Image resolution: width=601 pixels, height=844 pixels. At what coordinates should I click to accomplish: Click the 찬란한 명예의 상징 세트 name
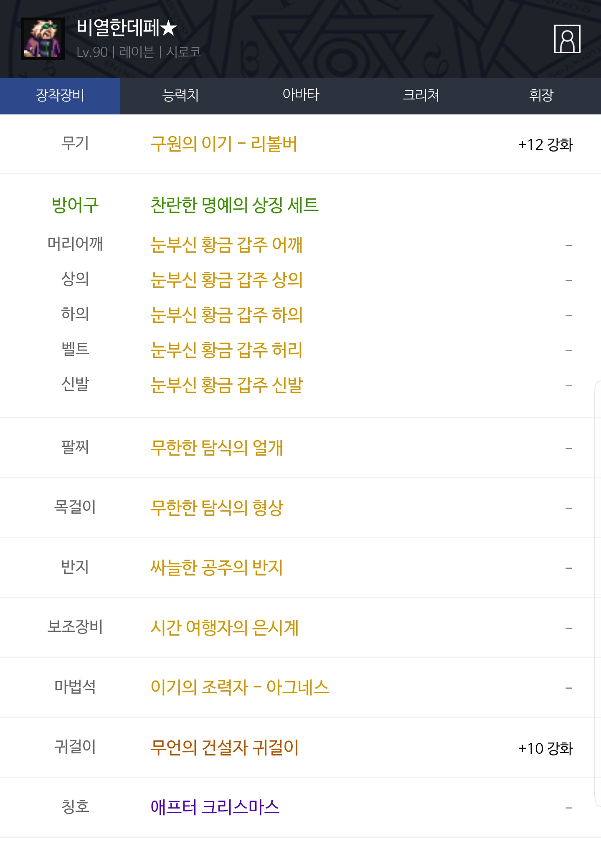[234, 205]
